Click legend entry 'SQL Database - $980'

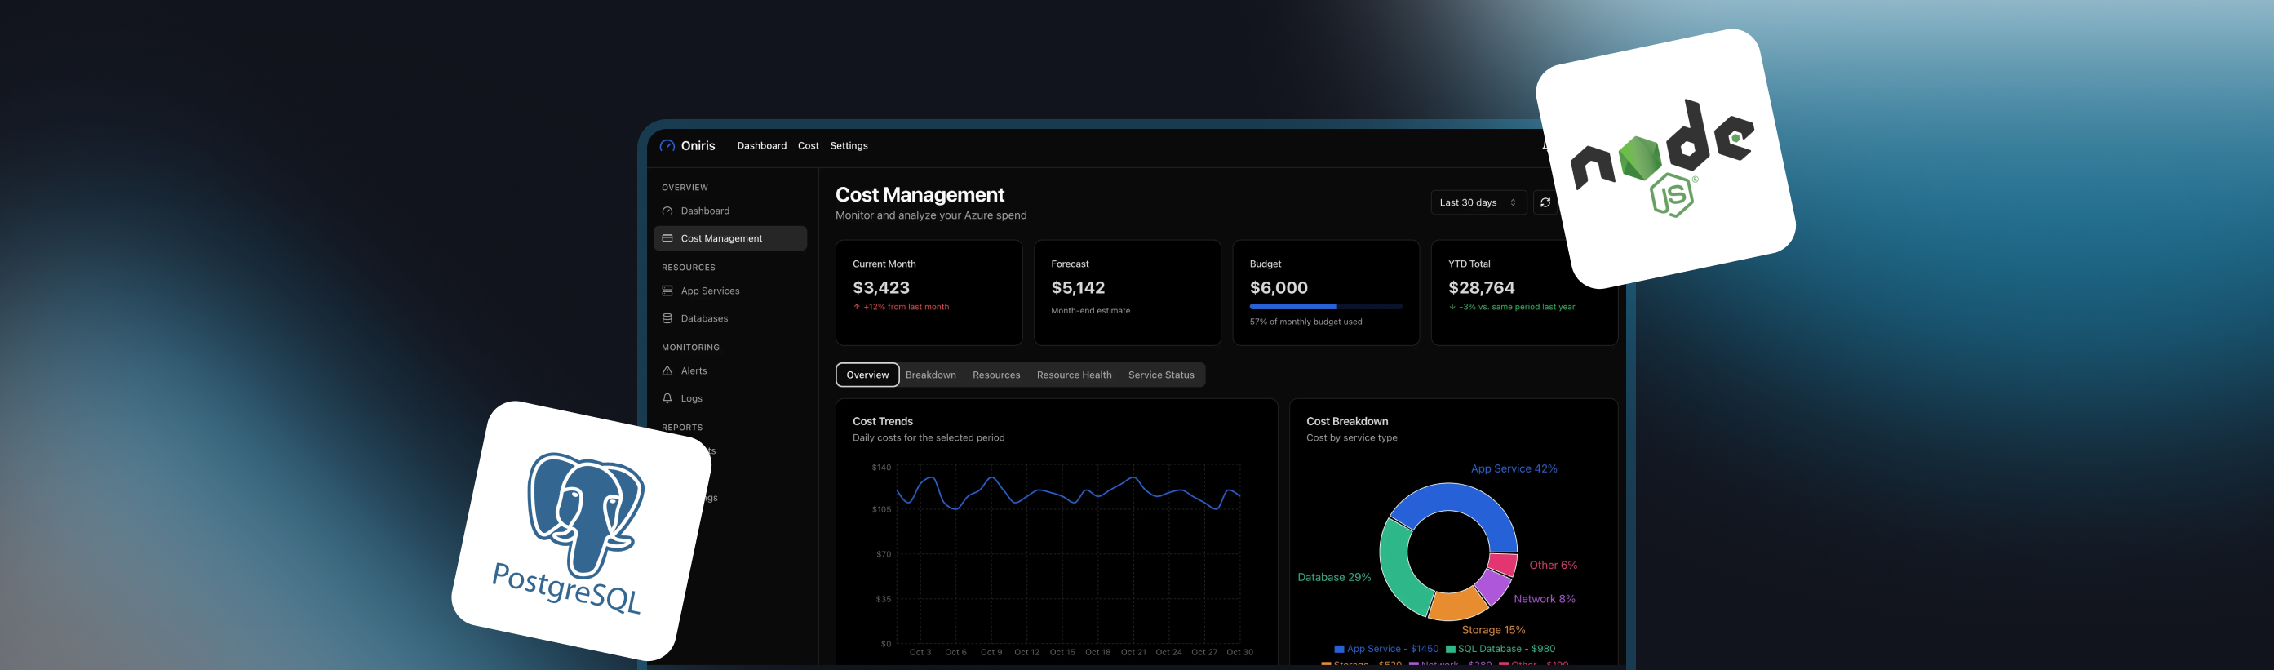tap(1500, 649)
